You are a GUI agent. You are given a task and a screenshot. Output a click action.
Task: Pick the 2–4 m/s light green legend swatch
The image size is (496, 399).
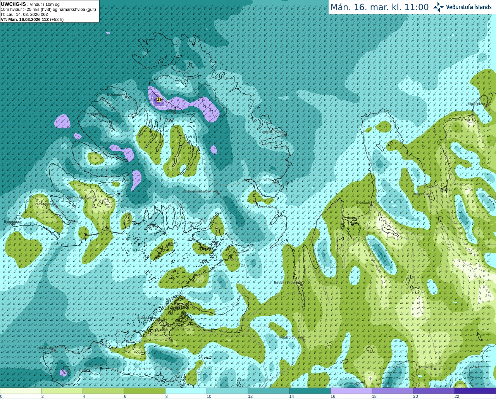click(x=62, y=391)
